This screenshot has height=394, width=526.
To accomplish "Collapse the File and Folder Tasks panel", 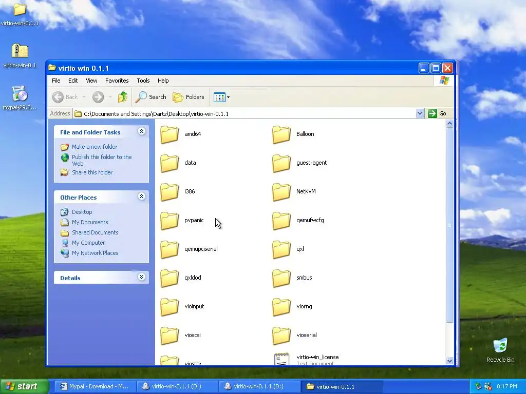I will pyautogui.click(x=142, y=131).
